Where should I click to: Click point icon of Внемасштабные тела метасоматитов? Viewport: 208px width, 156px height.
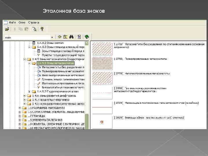pyautogui.click(x=39, y=88)
